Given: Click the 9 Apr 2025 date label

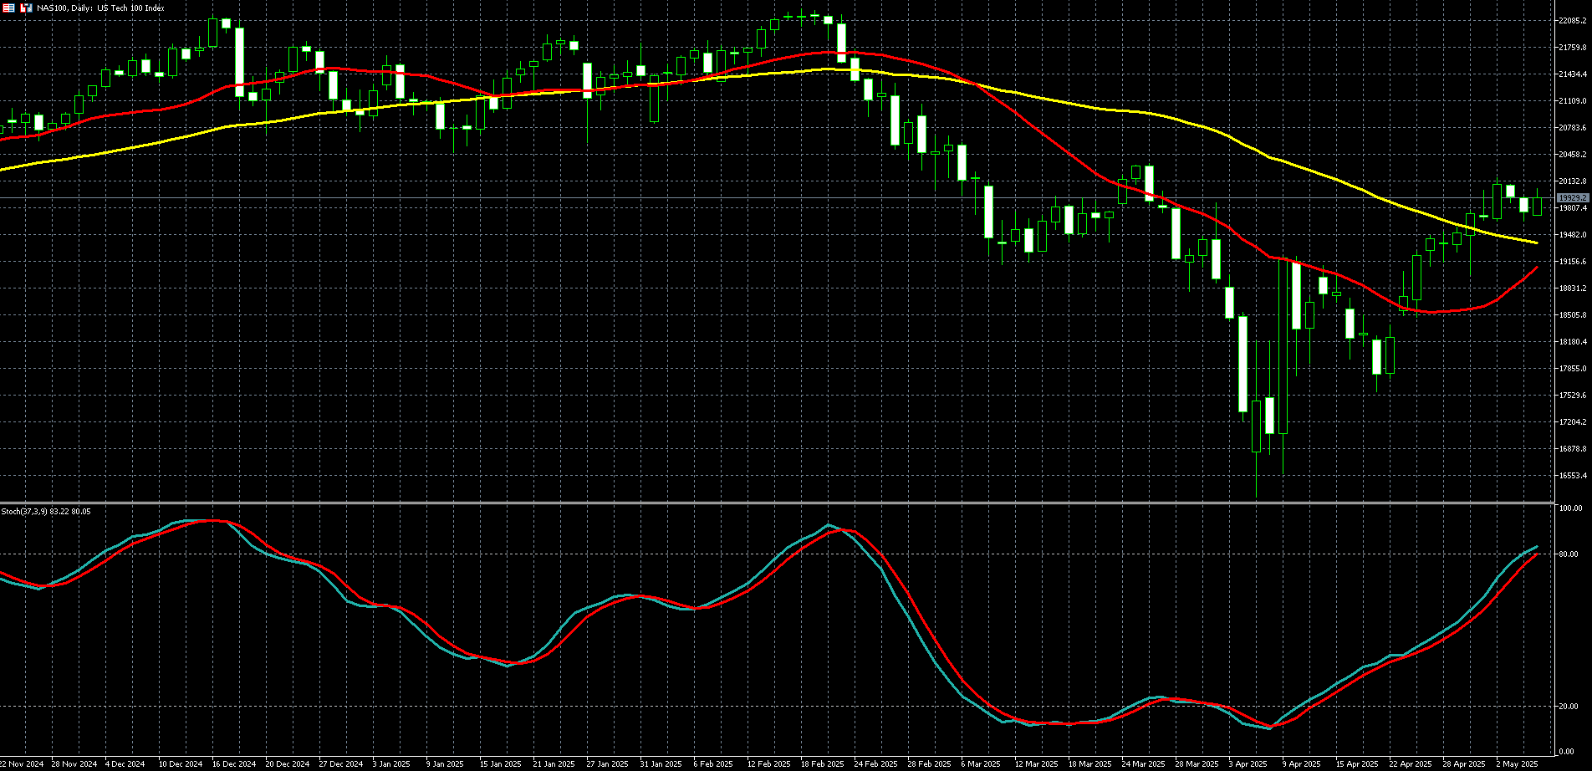Looking at the screenshot, I should (1302, 764).
